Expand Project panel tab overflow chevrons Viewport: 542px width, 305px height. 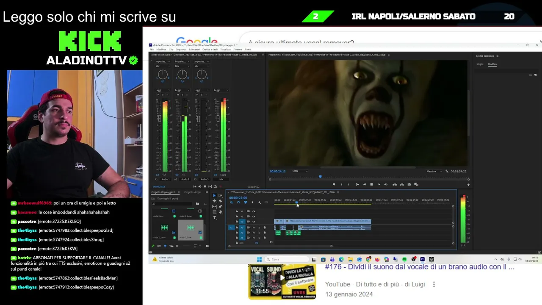point(207,192)
